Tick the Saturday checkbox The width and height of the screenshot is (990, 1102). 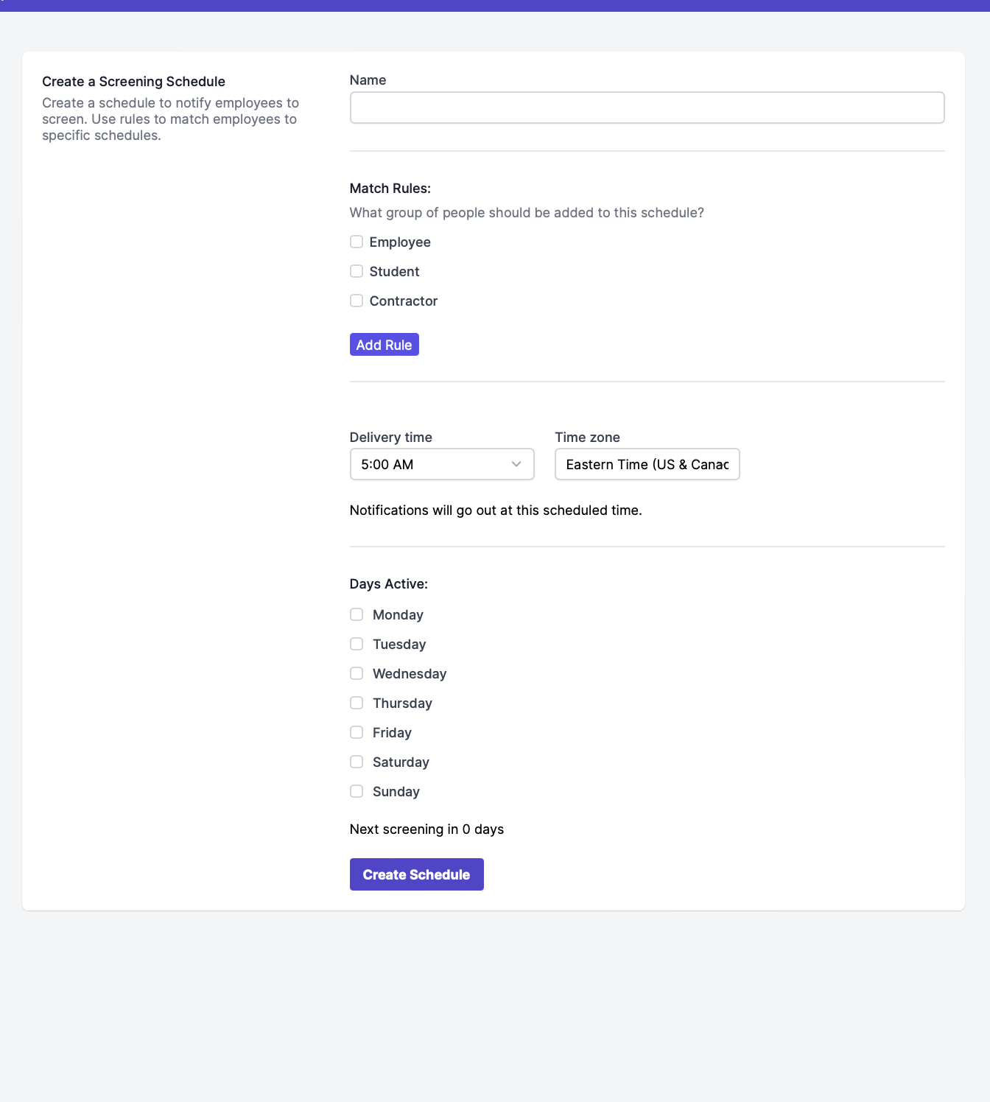357,762
